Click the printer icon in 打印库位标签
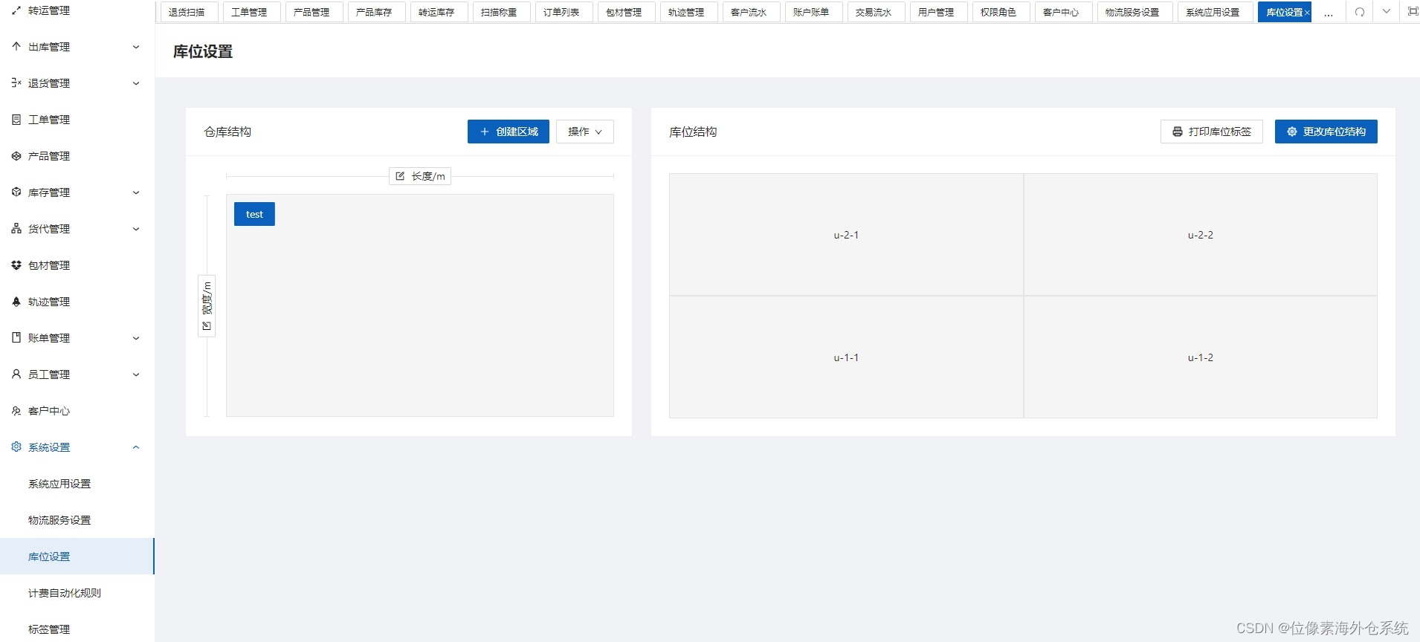Screen dimensions: 1420x642 pos(1178,132)
